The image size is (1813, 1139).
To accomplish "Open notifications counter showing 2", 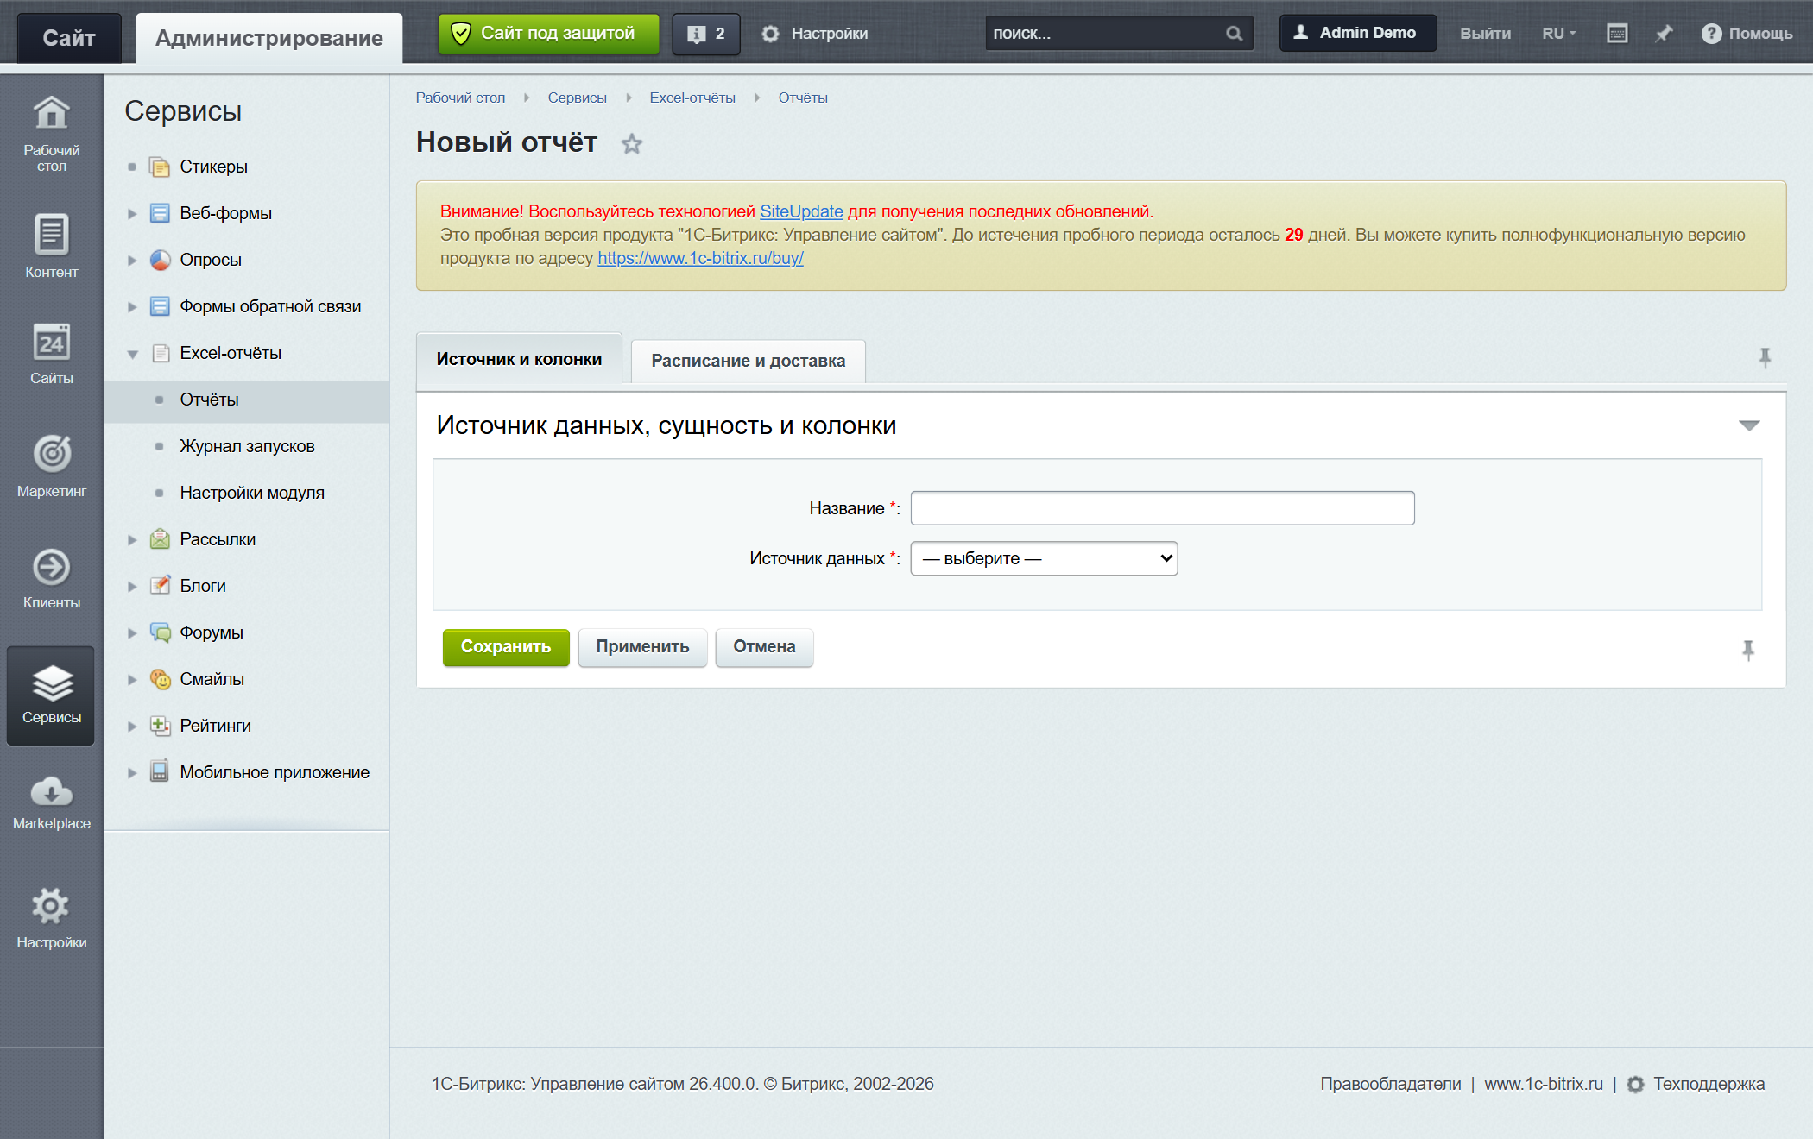I will point(706,34).
